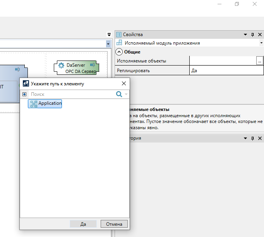Click the DaServer gear icon
The image size is (264, 237).
point(61,66)
